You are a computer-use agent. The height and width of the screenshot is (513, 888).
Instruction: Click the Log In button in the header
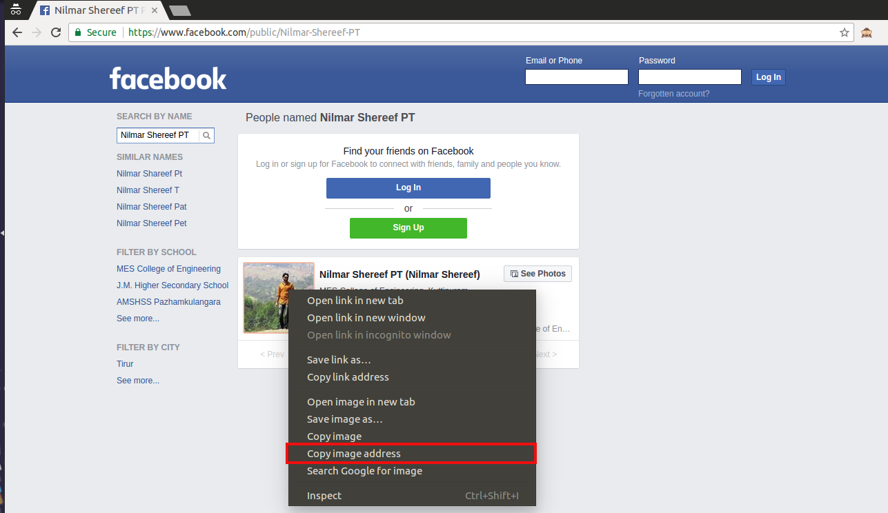coord(769,77)
